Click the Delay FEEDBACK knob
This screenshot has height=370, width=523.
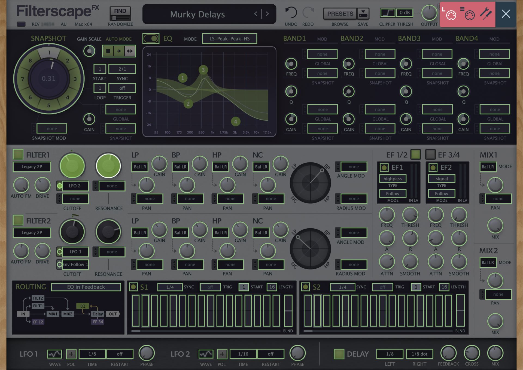[448, 353]
